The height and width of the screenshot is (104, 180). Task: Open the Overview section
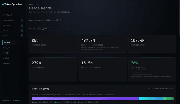(8, 15)
